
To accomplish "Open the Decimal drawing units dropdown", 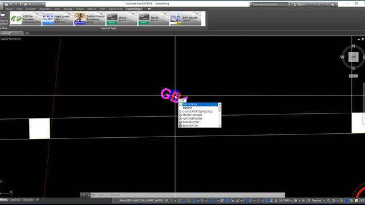I will pyautogui.click(x=318, y=200).
